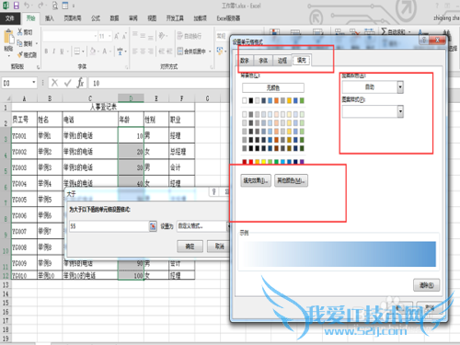Viewport: 460px width, 345px height.
Task: Toggle Italic formatting in the ribbon
Action: (x=53, y=52)
